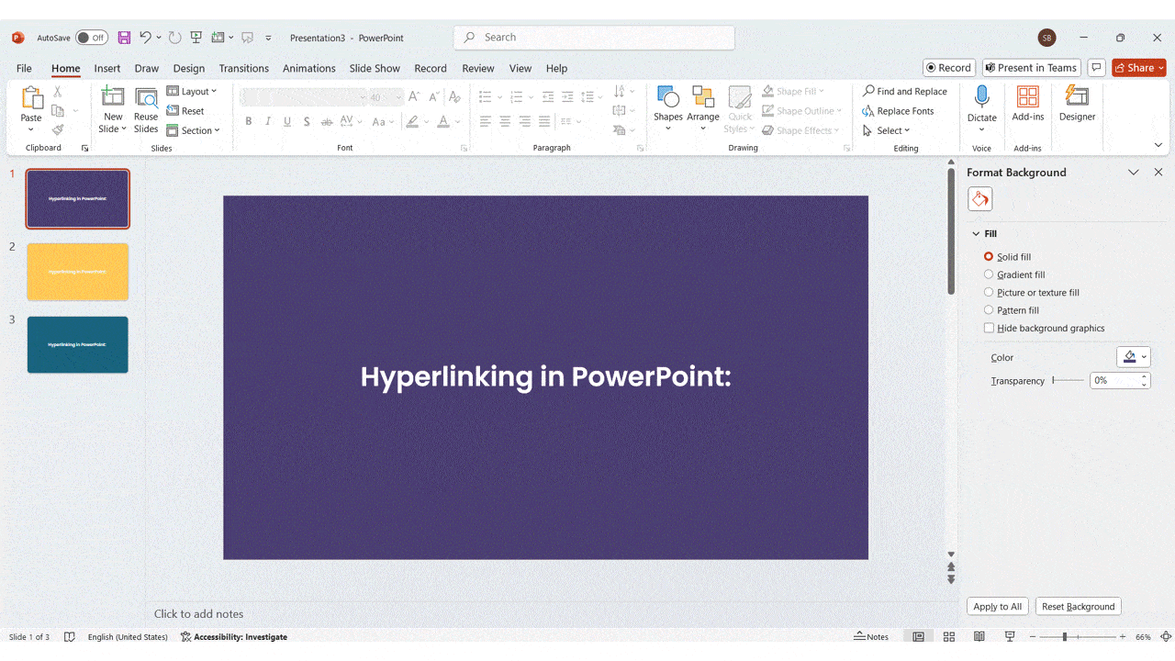Click the Reset Background button

(x=1079, y=607)
